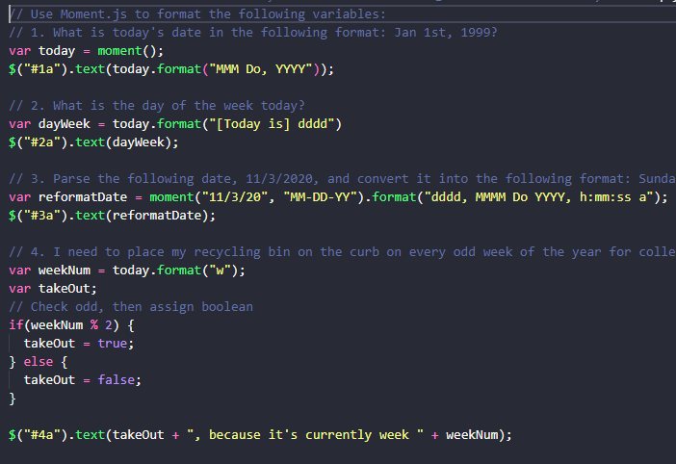This screenshot has height=464, width=676.
Task: Click the "// 2. What is the day of the week today?" comment
Action: click(x=157, y=106)
